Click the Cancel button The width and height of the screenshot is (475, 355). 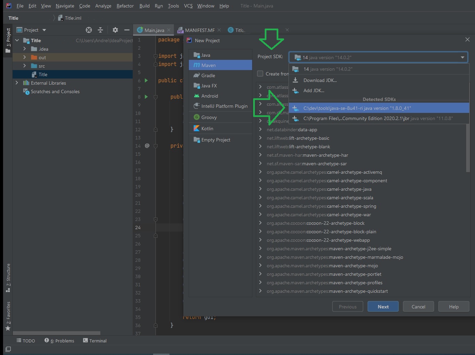[419, 307]
